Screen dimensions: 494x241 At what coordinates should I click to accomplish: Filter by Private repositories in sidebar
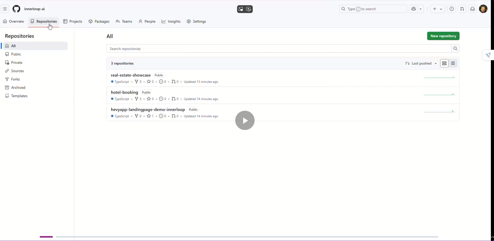[35, 63]
